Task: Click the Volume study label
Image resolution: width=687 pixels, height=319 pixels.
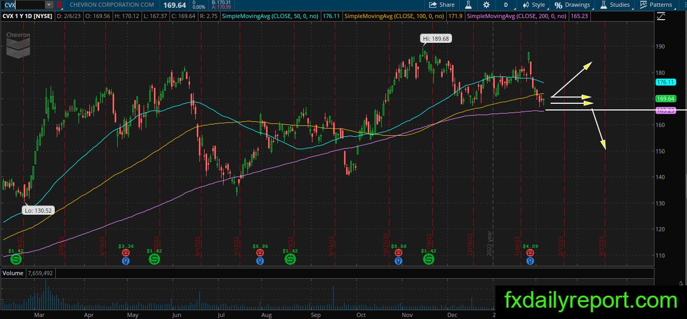Action: tap(13, 273)
